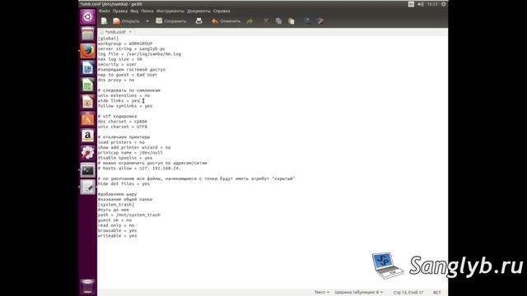This screenshot has height=296, width=527.
Task: Click the Отменить (Undo) toolbar button
Action: 226,21
